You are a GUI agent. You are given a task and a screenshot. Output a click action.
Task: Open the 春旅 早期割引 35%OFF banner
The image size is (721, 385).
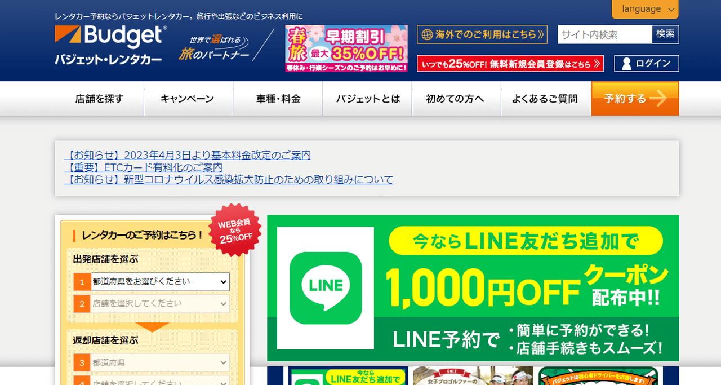click(346, 48)
